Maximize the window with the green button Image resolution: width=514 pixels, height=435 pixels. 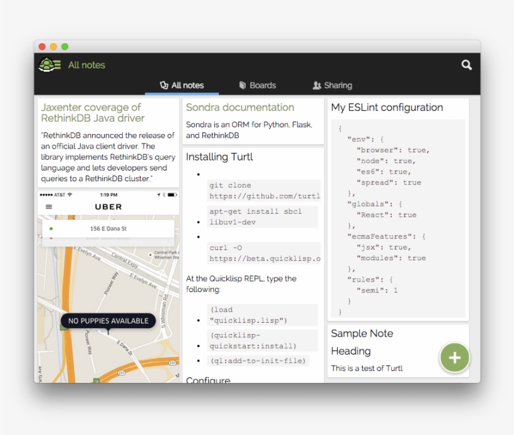[x=65, y=46]
